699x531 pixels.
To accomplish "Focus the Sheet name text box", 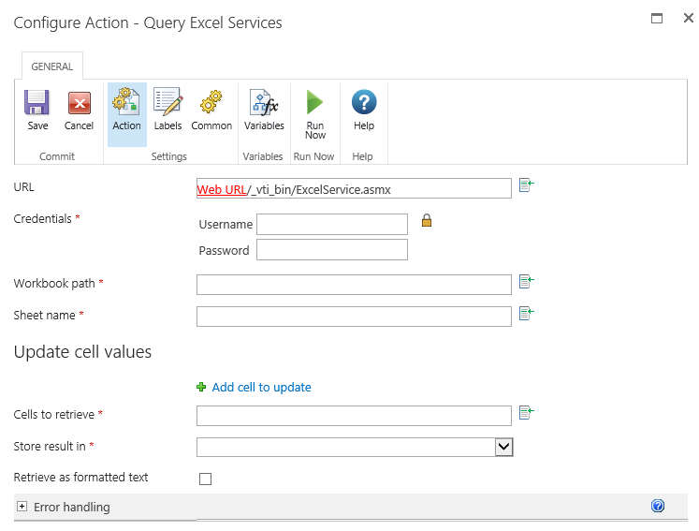I will (x=354, y=317).
